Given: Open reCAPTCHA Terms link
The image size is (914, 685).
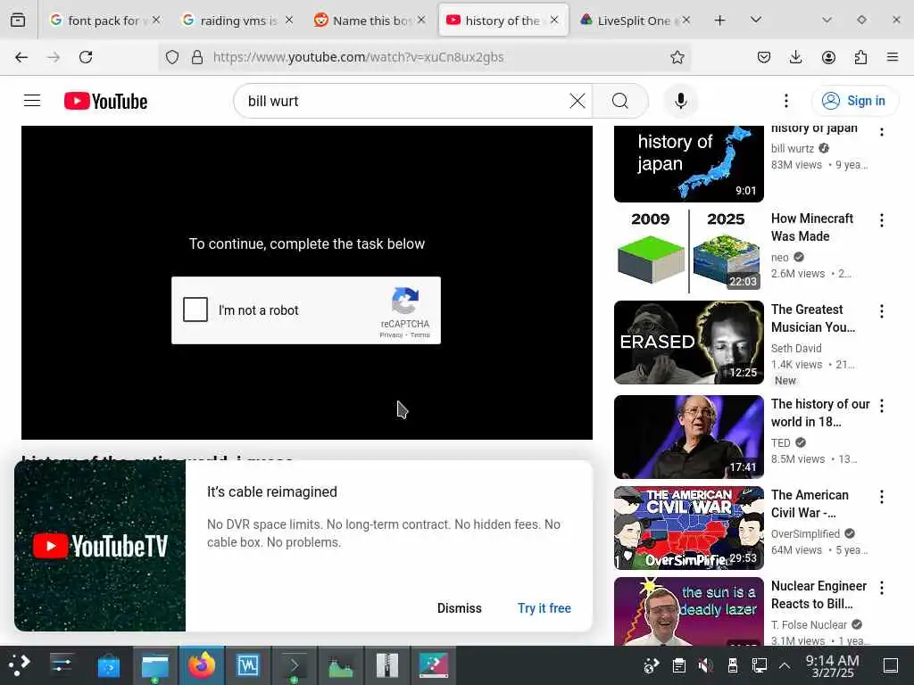Looking at the screenshot, I should [420, 335].
